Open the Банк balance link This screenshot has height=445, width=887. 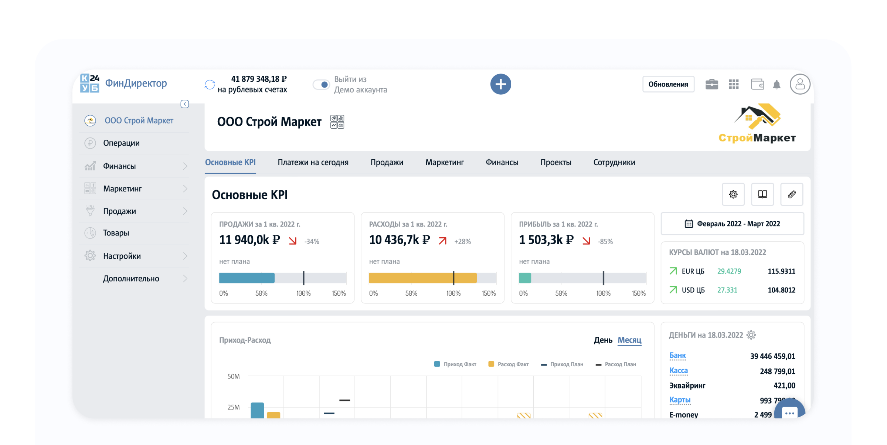(677, 356)
